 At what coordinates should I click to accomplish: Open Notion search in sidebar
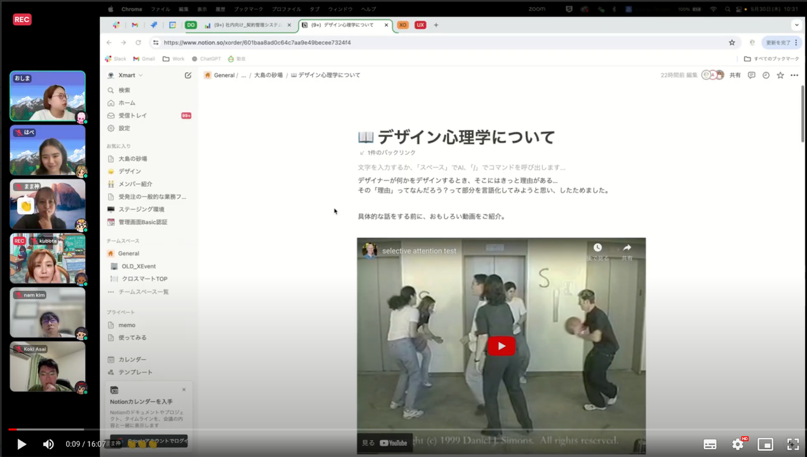pyautogui.click(x=124, y=90)
